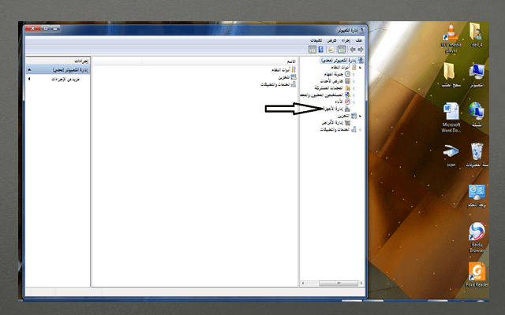Viewport: 505px width, 315px height.
Task: Open Help via the blue toolbar icon
Action: tap(321, 50)
